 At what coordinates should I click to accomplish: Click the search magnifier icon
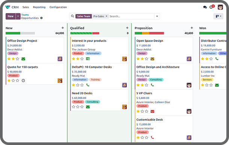tap(72, 16)
